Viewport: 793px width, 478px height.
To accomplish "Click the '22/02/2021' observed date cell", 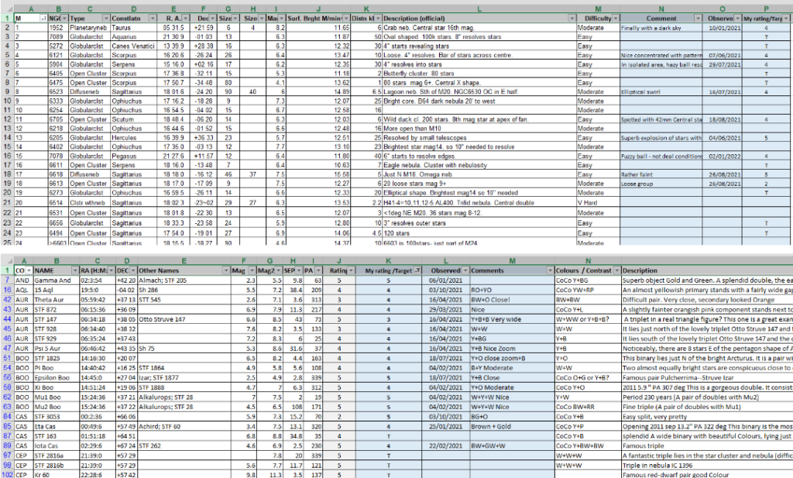I will coord(445,446).
